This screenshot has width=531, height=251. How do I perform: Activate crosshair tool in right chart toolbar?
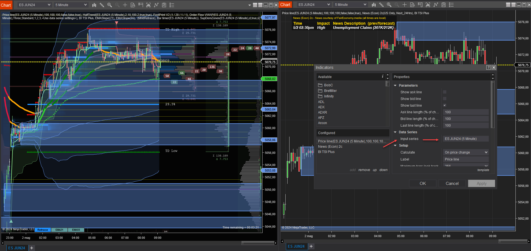404,5
